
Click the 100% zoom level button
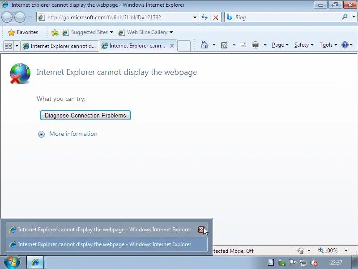pos(328,251)
